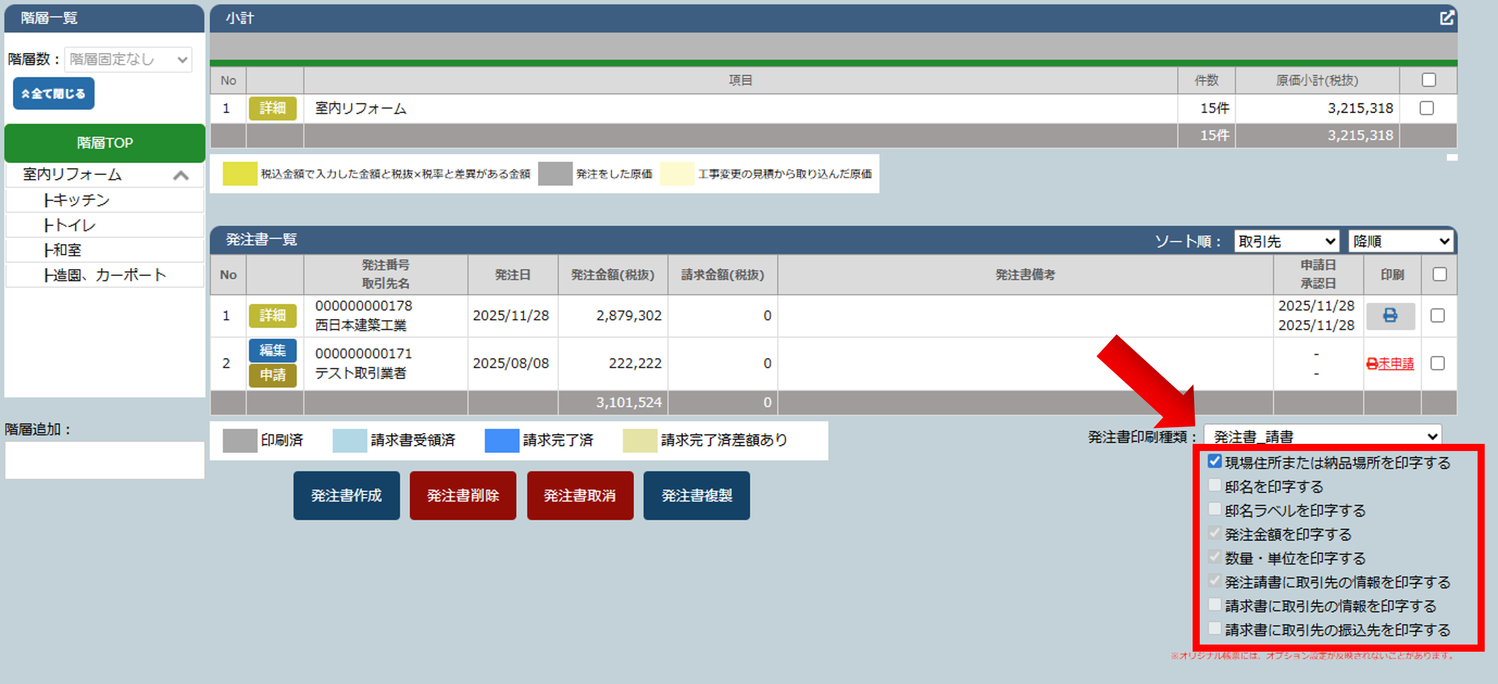Open 詳細 for 室内リフォーム subtotal row
This screenshot has width=1498, height=684.
click(272, 108)
